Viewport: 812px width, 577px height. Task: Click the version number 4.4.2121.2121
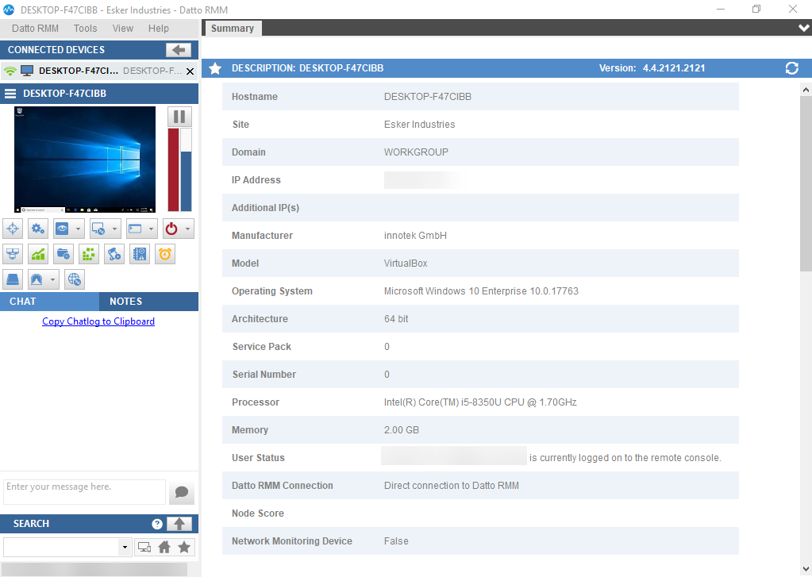coord(674,68)
